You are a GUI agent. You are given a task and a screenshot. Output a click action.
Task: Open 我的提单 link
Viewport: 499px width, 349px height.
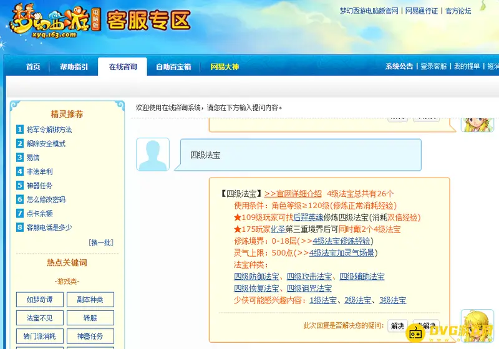pyautogui.click(x=467, y=66)
